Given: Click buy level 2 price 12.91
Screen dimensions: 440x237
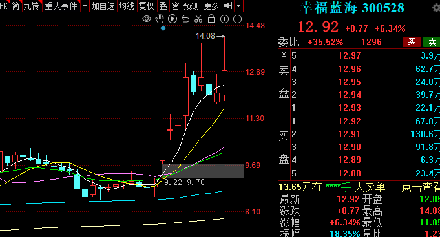Looking at the screenshot, I should click(350, 134).
